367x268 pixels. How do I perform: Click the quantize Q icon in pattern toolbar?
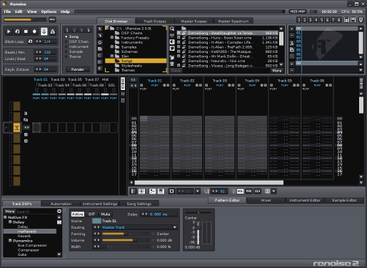coord(171,192)
